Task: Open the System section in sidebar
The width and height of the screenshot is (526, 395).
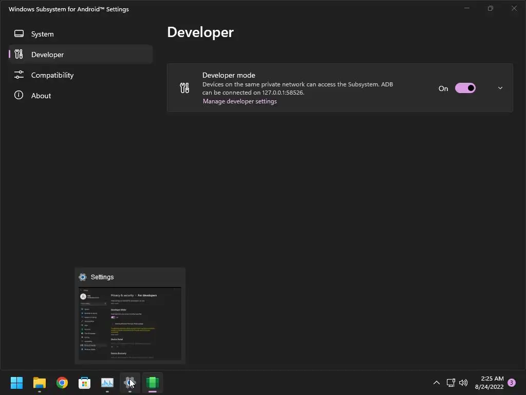Action: tap(81, 34)
